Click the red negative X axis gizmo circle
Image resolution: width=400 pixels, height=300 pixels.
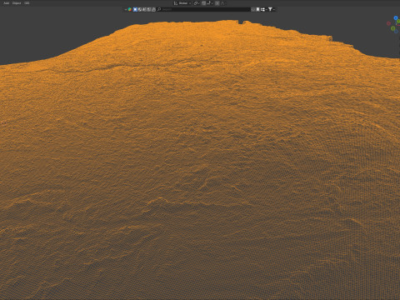388,23
